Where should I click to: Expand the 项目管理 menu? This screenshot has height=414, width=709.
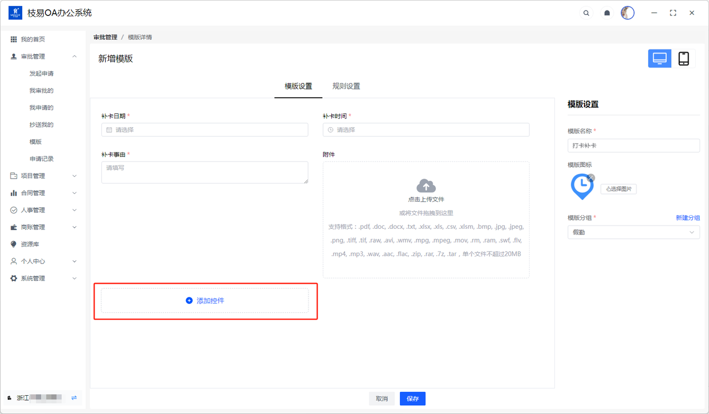tap(74, 176)
